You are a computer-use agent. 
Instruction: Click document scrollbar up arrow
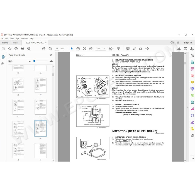[185, 53]
